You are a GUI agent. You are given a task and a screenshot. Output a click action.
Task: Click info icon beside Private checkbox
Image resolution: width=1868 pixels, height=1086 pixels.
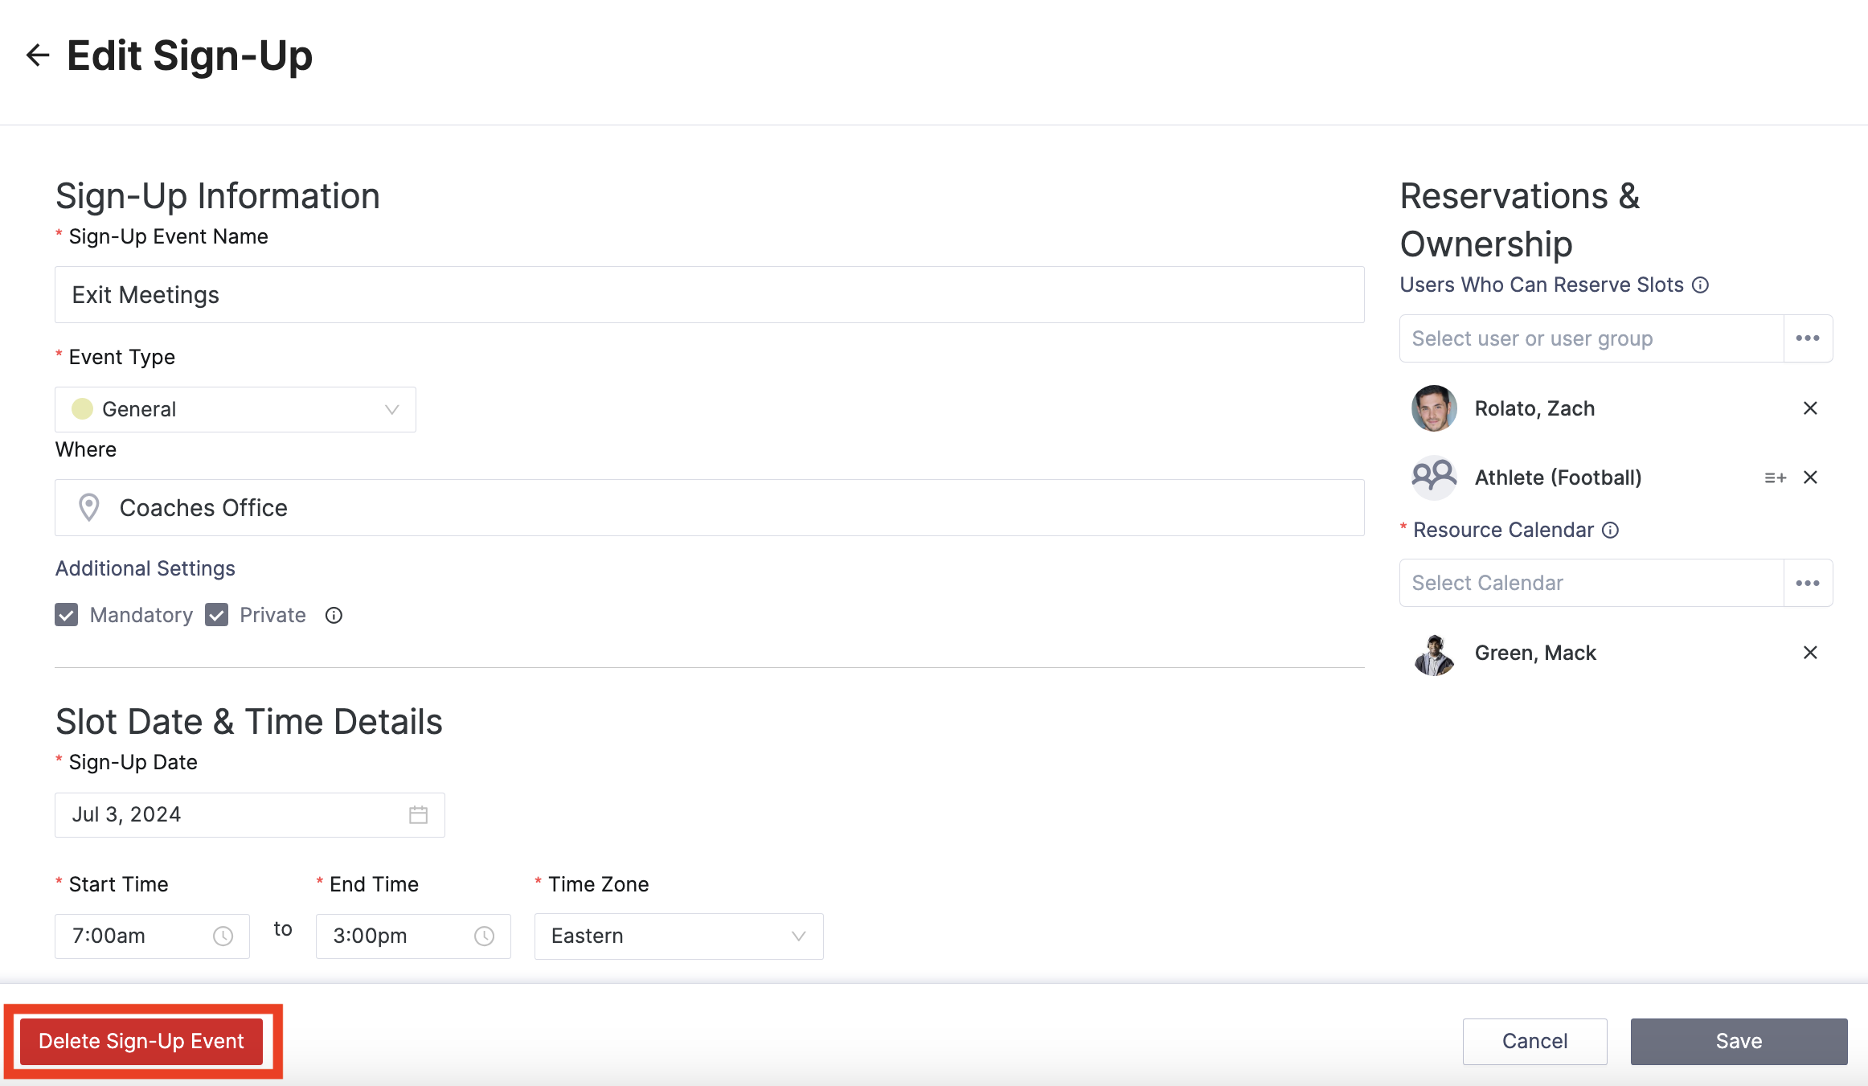pos(334,616)
